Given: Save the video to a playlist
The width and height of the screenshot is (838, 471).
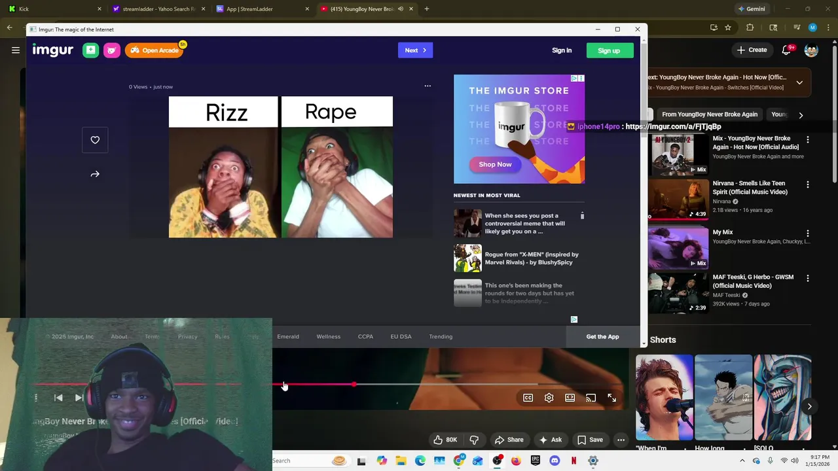Looking at the screenshot, I should [589, 440].
